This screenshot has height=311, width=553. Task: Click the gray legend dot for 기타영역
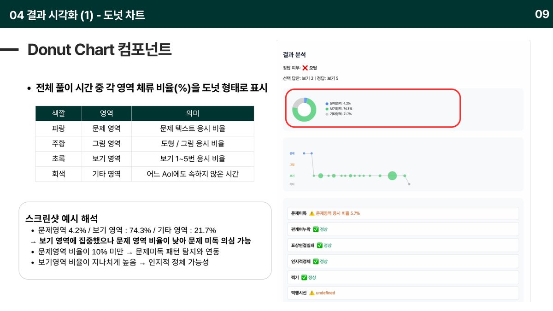tap(327, 114)
